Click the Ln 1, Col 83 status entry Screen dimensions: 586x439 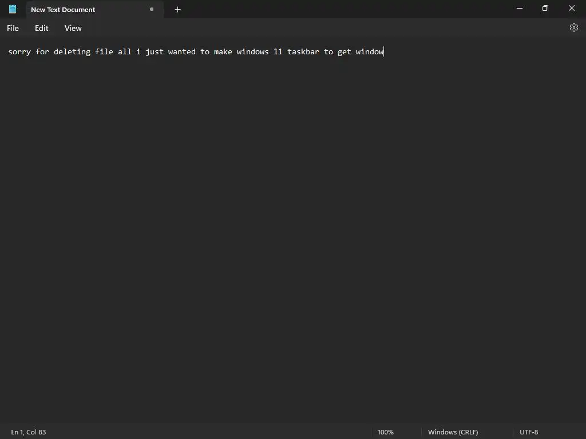tap(29, 432)
